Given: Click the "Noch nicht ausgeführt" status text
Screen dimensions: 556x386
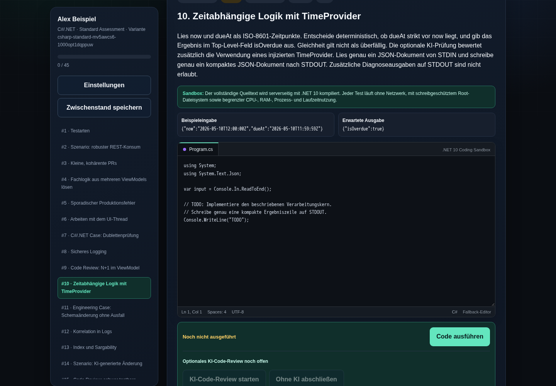Looking at the screenshot, I should (x=209, y=337).
